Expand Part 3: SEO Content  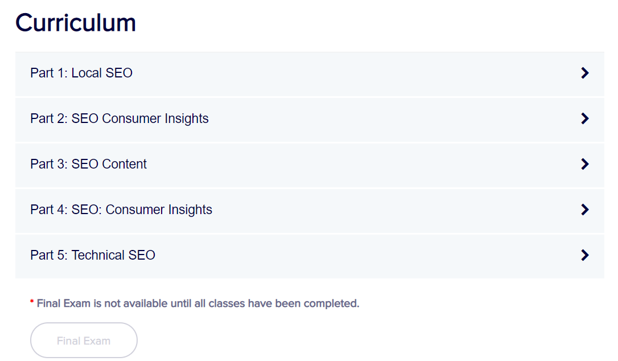click(x=309, y=164)
